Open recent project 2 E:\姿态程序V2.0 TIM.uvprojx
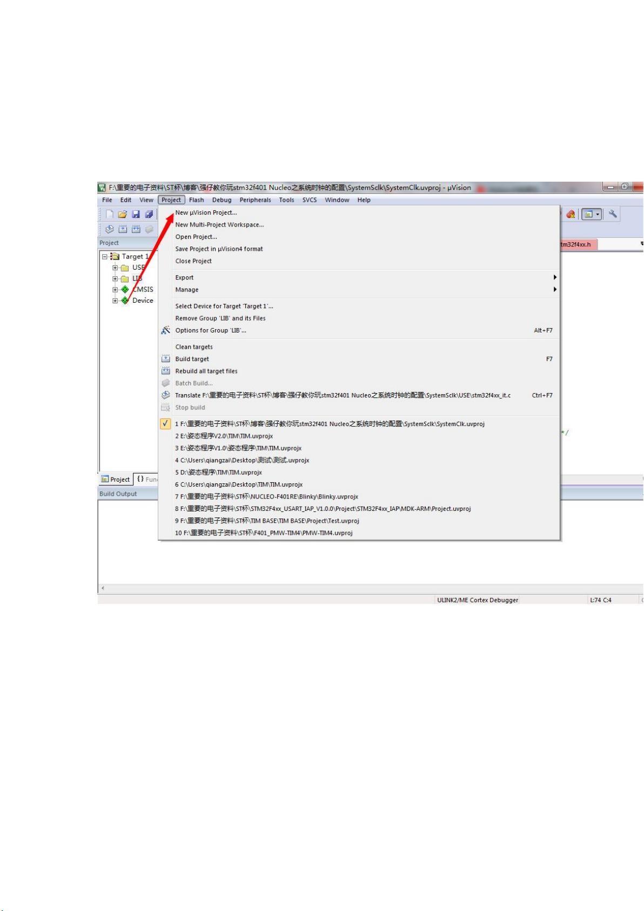644x911 pixels. [x=359, y=436]
